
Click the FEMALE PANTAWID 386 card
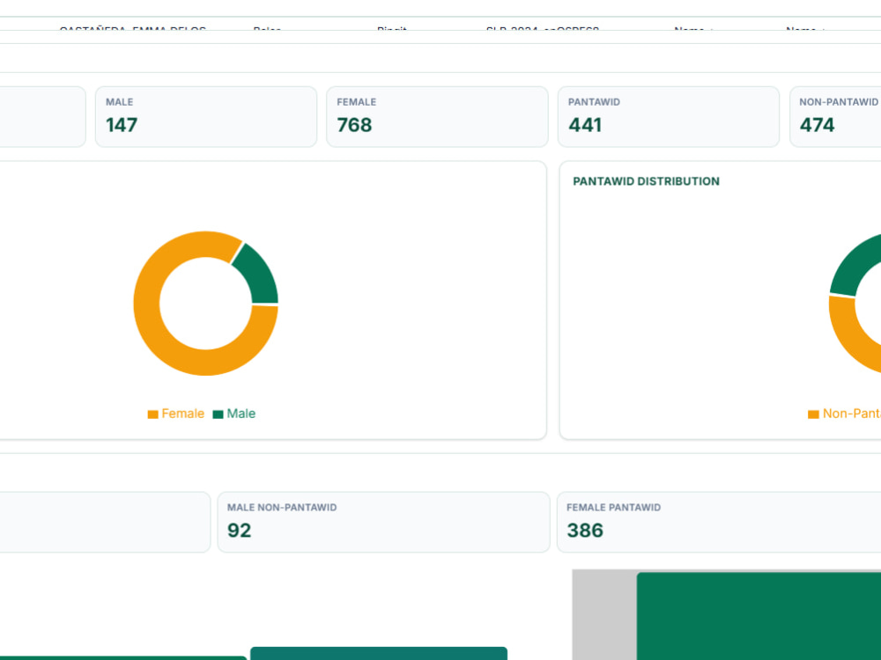click(x=719, y=522)
